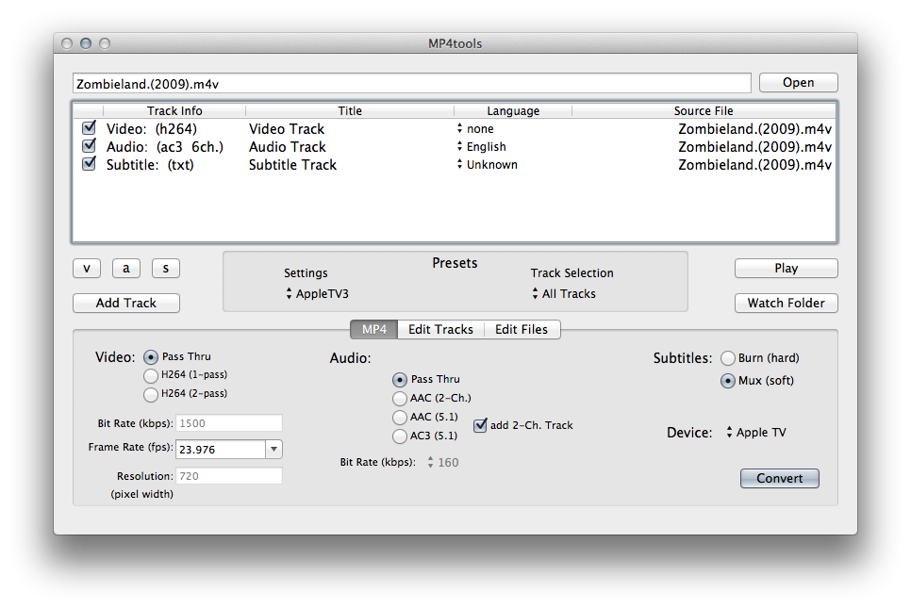Click the Convert button
The image size is (911, 609).
(780, 478)
